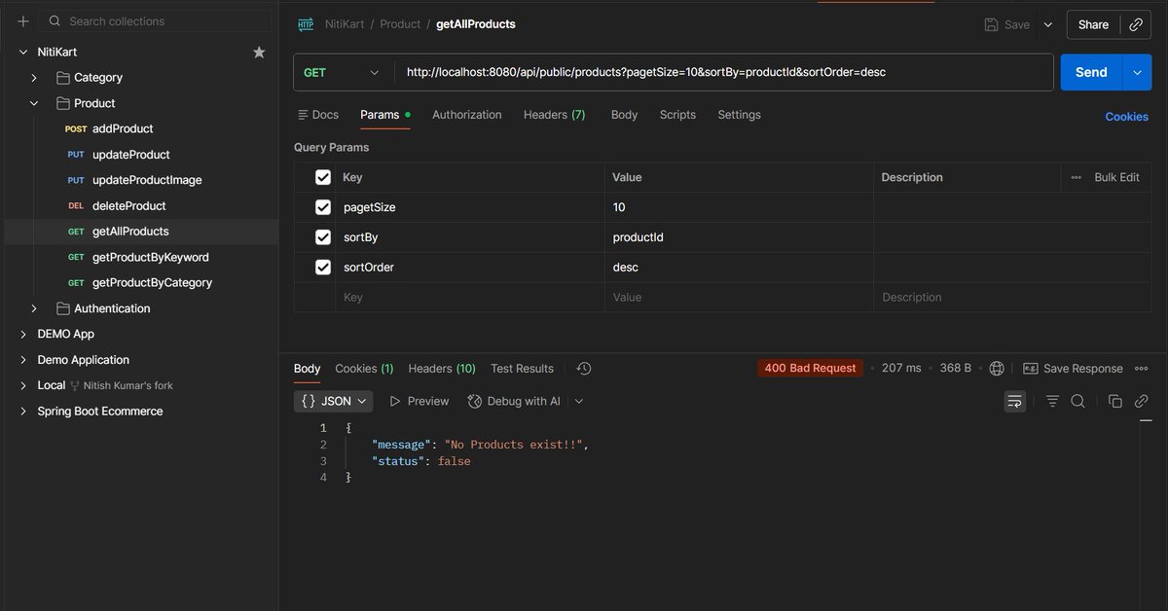Click the Preview button
The height and width of the screenshot is (611, 1168).
(x=419, y=401)
